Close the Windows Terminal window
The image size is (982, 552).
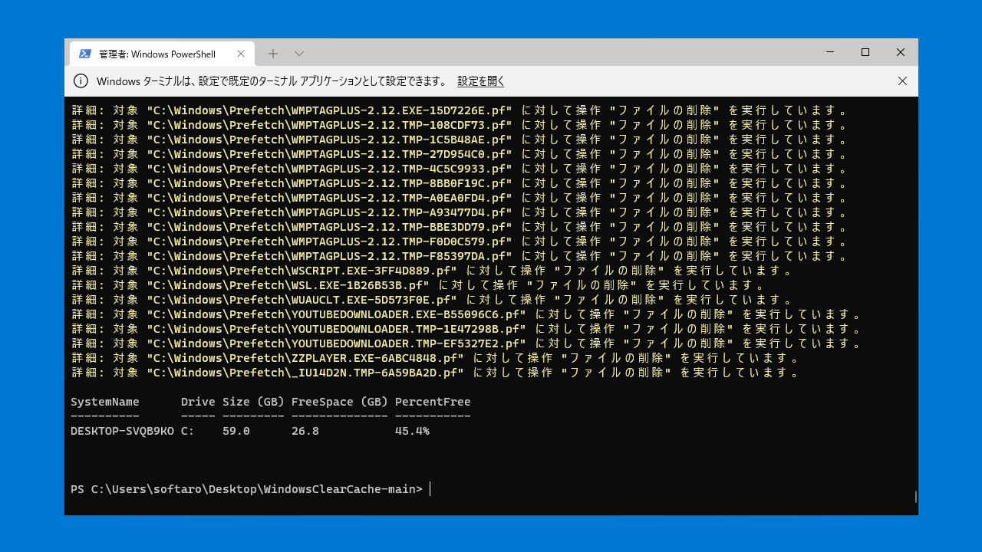tap(901, 52)
